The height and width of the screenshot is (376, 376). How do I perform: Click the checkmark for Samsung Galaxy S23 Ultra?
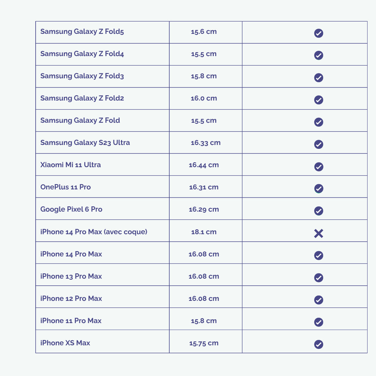[319, 144]
